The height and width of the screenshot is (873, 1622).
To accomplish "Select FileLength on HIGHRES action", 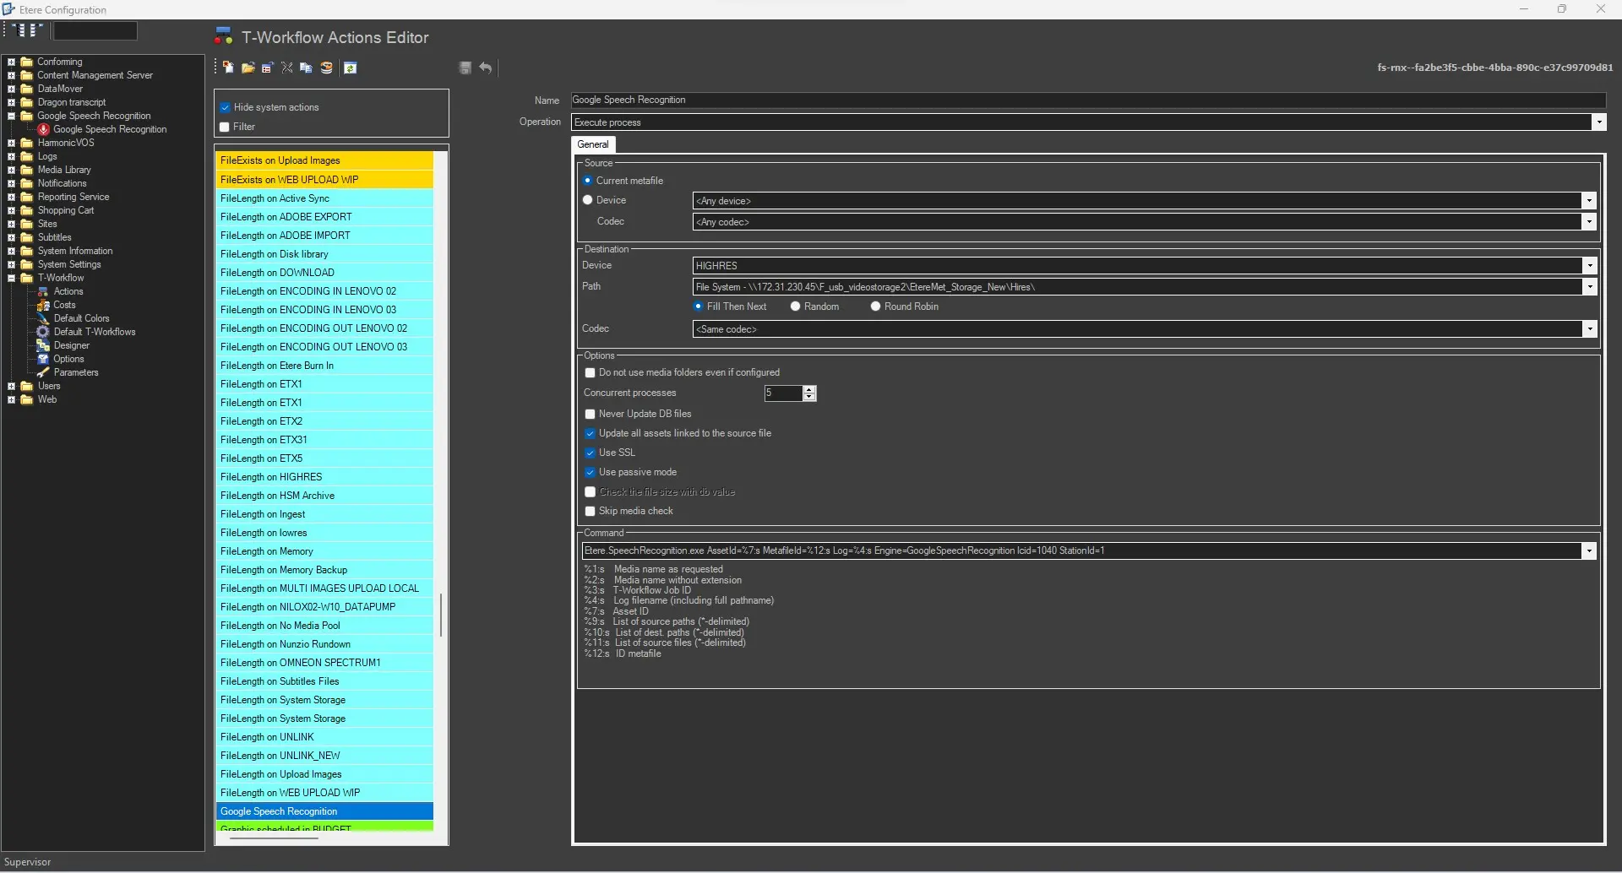I will (271, 477).
